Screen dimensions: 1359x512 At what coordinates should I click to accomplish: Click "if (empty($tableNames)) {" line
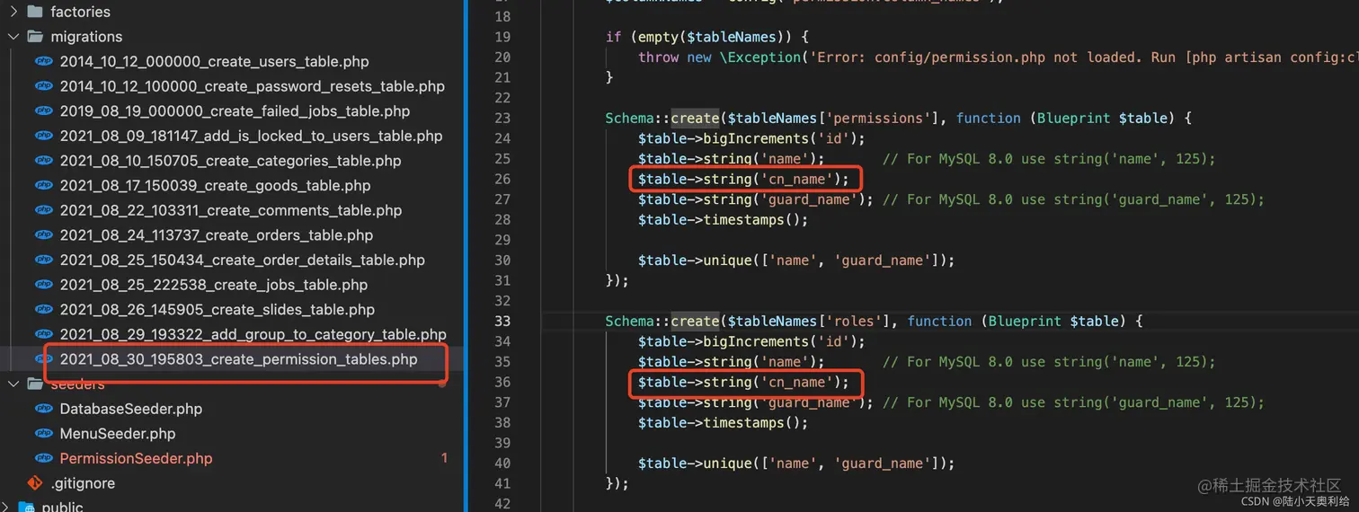[706, 37]
